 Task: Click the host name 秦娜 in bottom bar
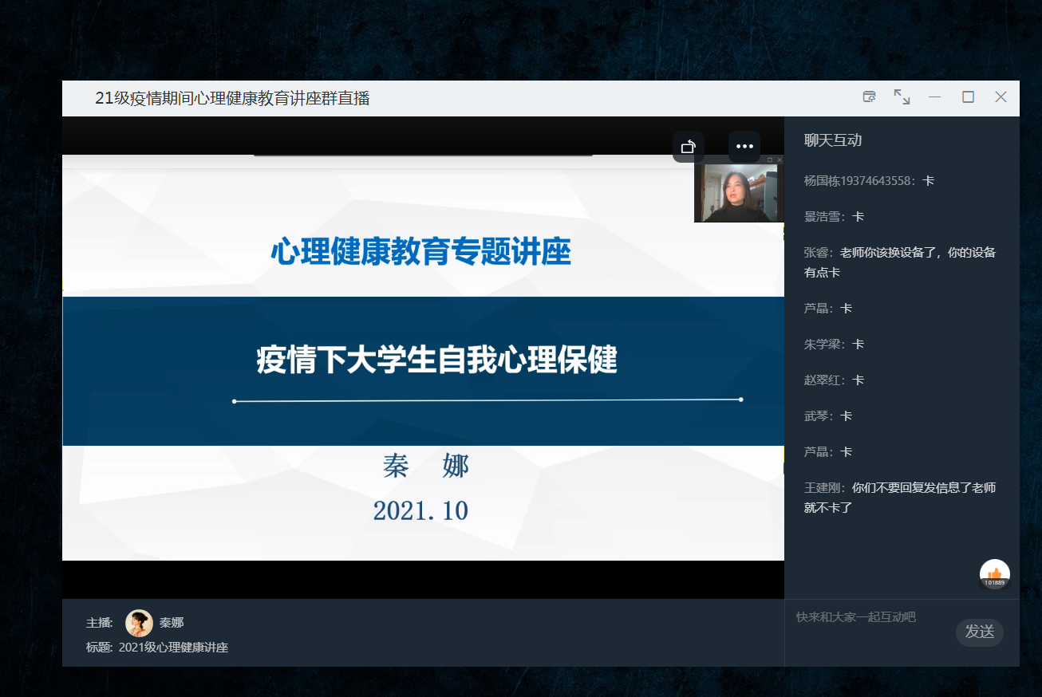pyautogui.click(x=172, y=623)
